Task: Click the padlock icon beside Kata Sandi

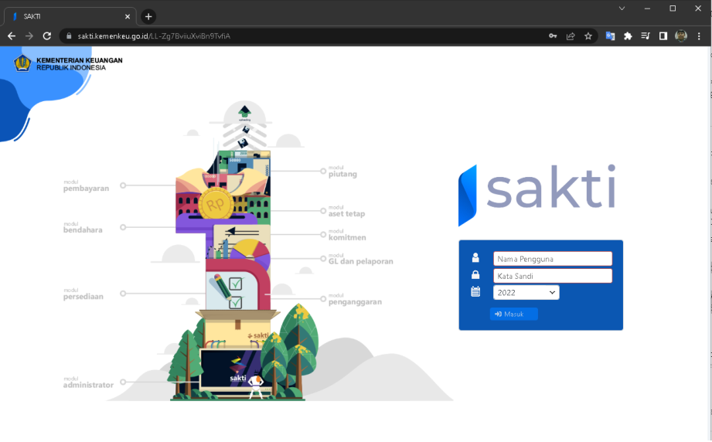Action: [x=475, y=275]
